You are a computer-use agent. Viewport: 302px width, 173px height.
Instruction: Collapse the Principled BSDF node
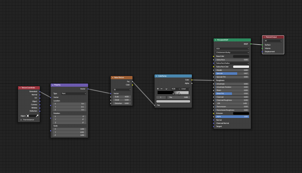(216, 40)
